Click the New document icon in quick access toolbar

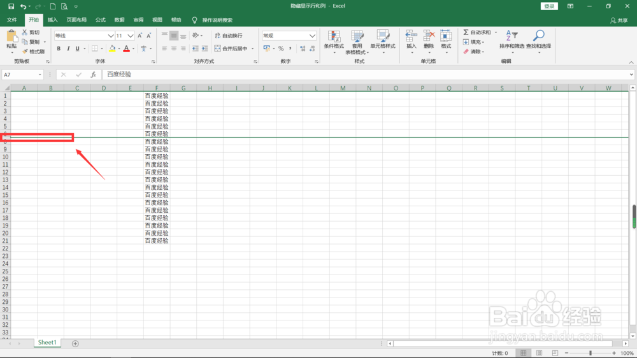click(x=53, y=6)
